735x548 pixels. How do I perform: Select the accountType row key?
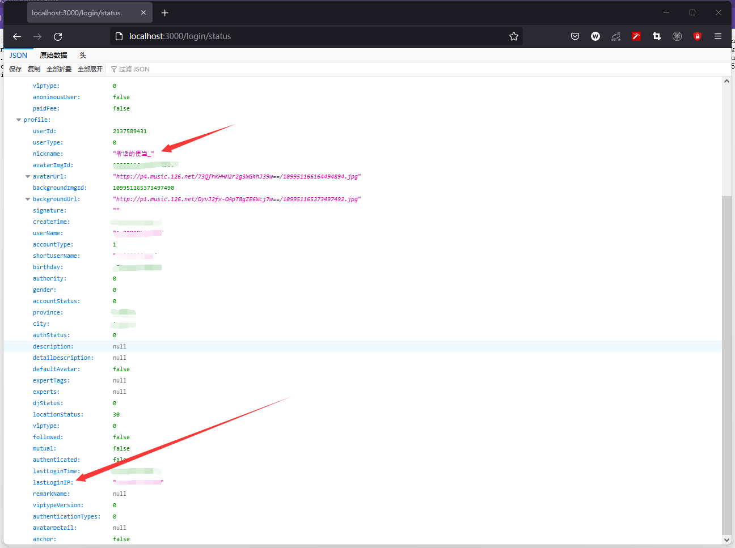[53, 245]
